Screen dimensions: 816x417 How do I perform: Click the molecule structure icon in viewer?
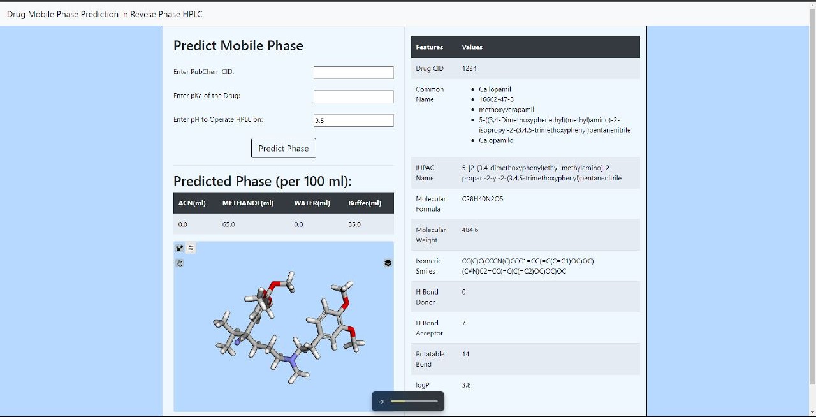(x=180, y=249)
